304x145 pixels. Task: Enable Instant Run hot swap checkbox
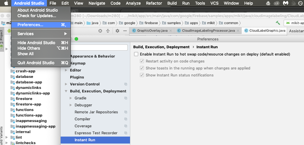tap(136, 54)
